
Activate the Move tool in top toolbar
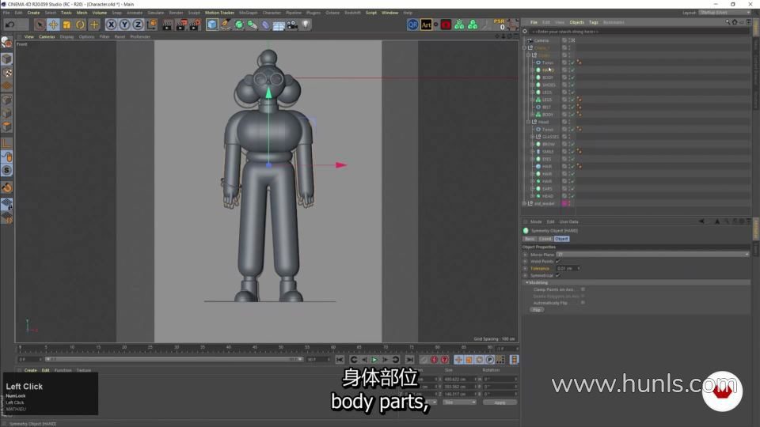[x=53, y=25]
